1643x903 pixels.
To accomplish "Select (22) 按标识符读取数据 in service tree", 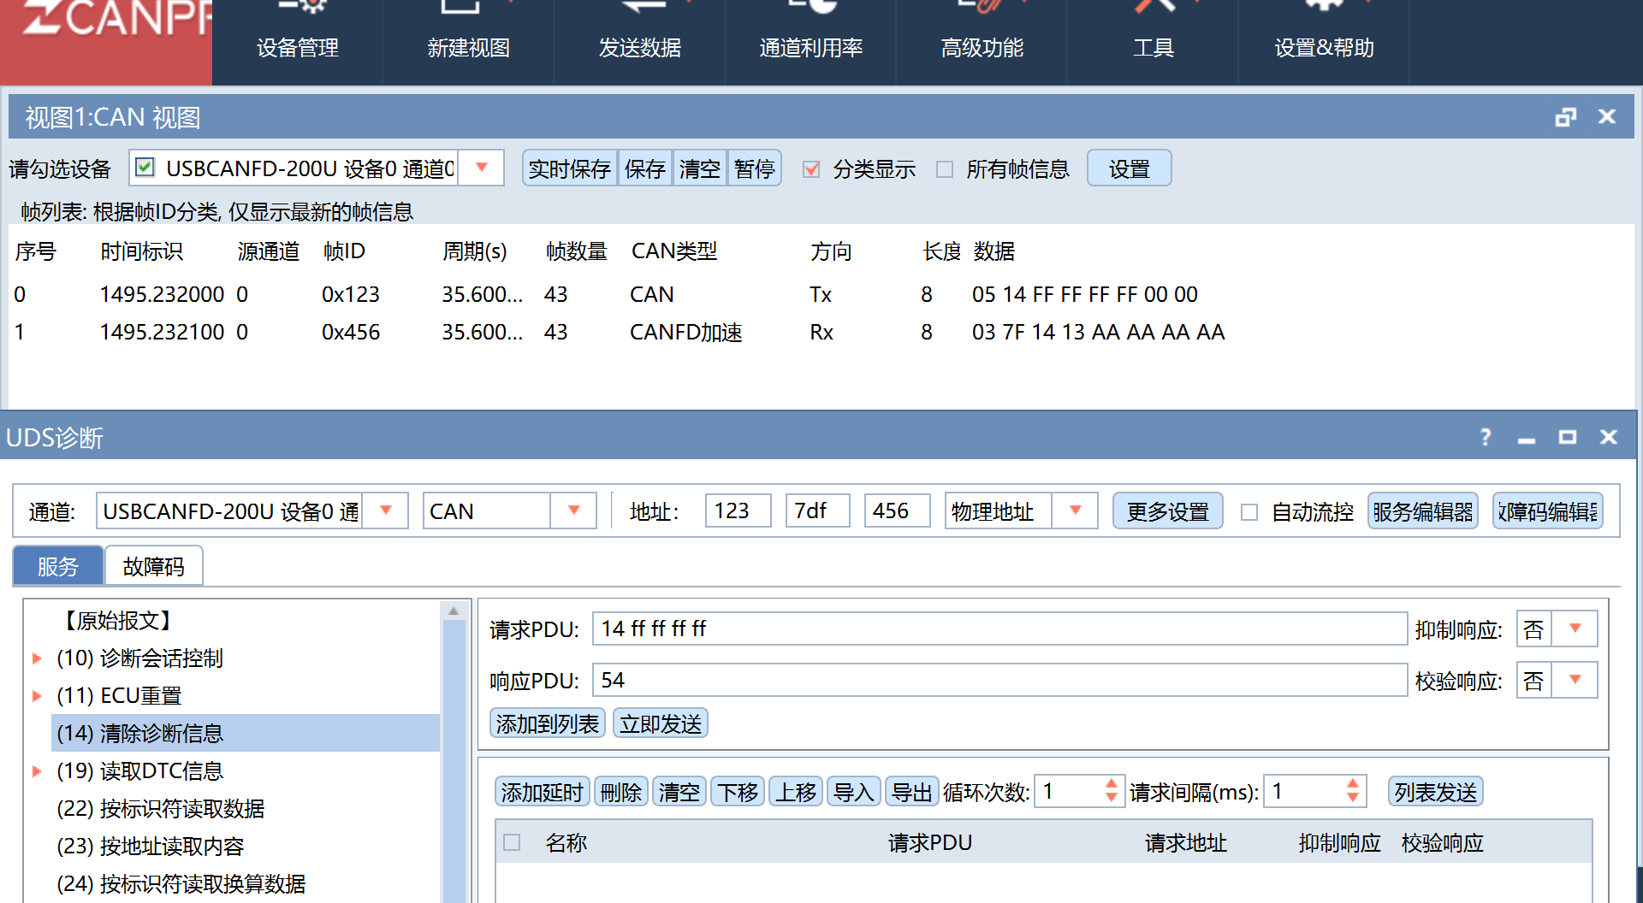I will point(161,808).
